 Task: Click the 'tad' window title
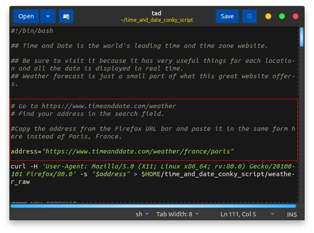pyautogui.click(x=156, y=13)
